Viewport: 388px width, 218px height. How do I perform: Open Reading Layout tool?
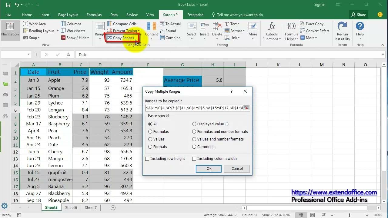pyautogui.click(x=39, y=31)
